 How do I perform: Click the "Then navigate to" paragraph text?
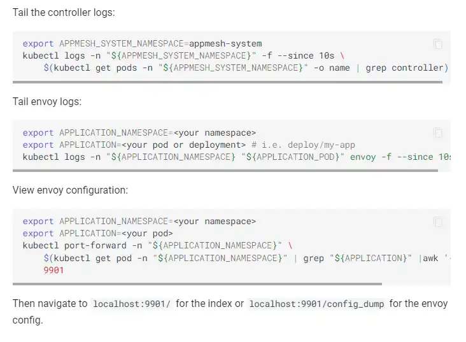pos(50,304)
